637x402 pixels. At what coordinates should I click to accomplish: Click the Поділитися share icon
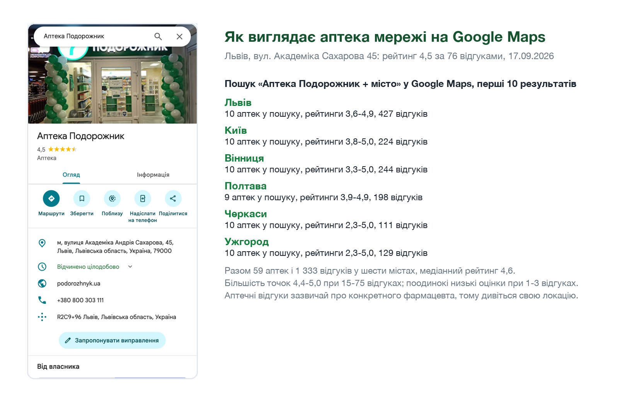173,199
